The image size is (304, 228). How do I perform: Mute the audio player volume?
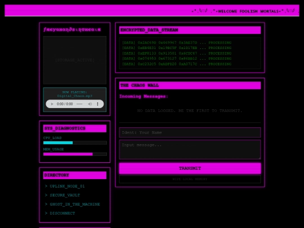coord(90,104)
